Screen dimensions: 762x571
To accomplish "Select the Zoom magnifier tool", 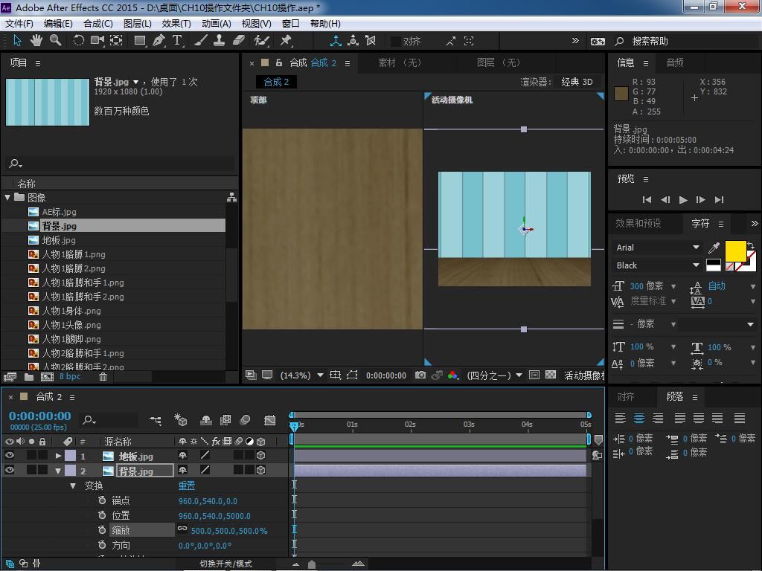I will (55, 41).
